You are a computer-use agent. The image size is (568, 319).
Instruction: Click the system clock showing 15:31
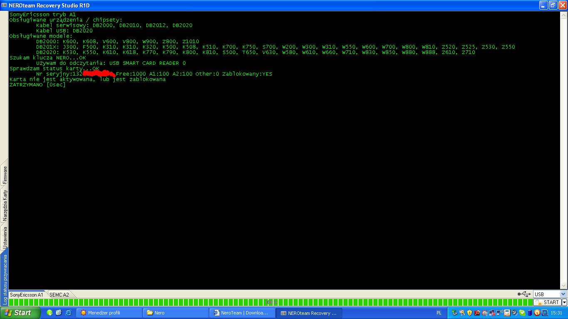[556, 313]
